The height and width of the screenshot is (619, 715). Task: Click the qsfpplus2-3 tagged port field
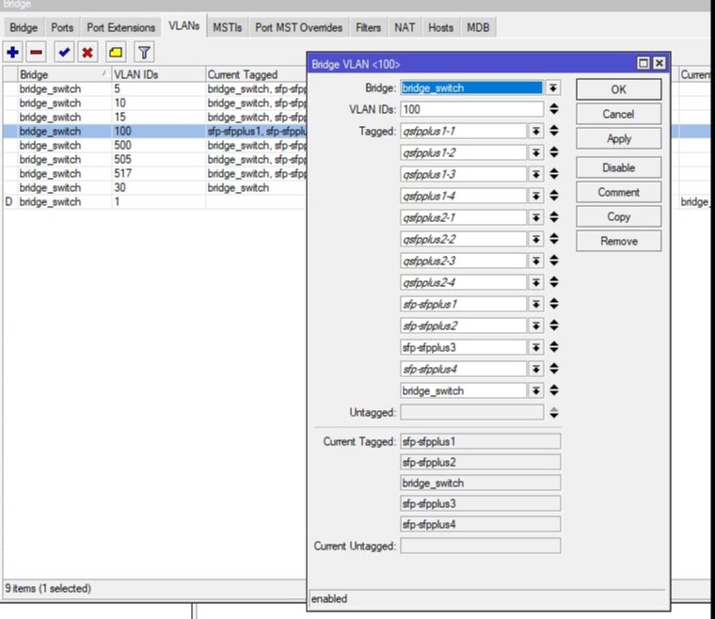464,262
